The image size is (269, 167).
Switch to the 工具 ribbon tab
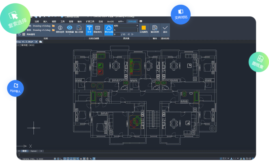click(63, 22)
